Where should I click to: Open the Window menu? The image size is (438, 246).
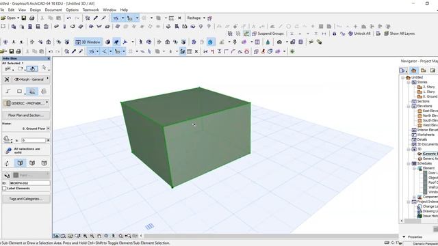[109, 10]
